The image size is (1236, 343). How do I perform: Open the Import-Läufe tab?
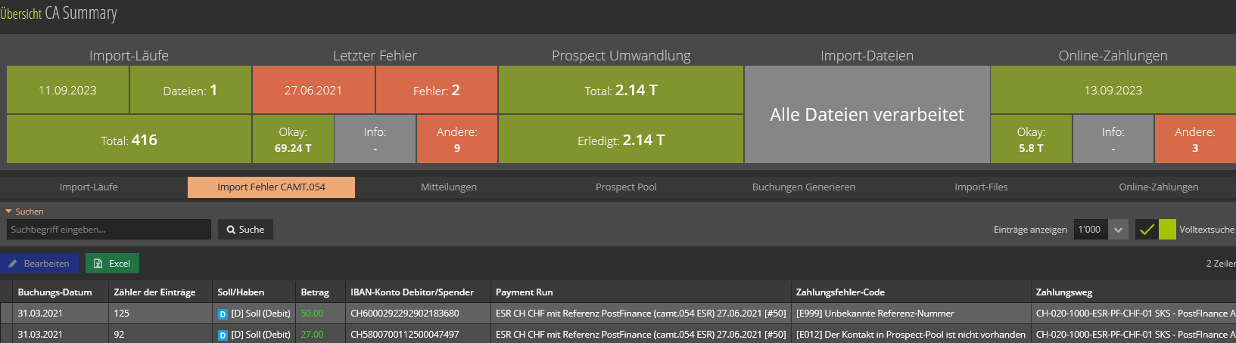coord(89,187)
